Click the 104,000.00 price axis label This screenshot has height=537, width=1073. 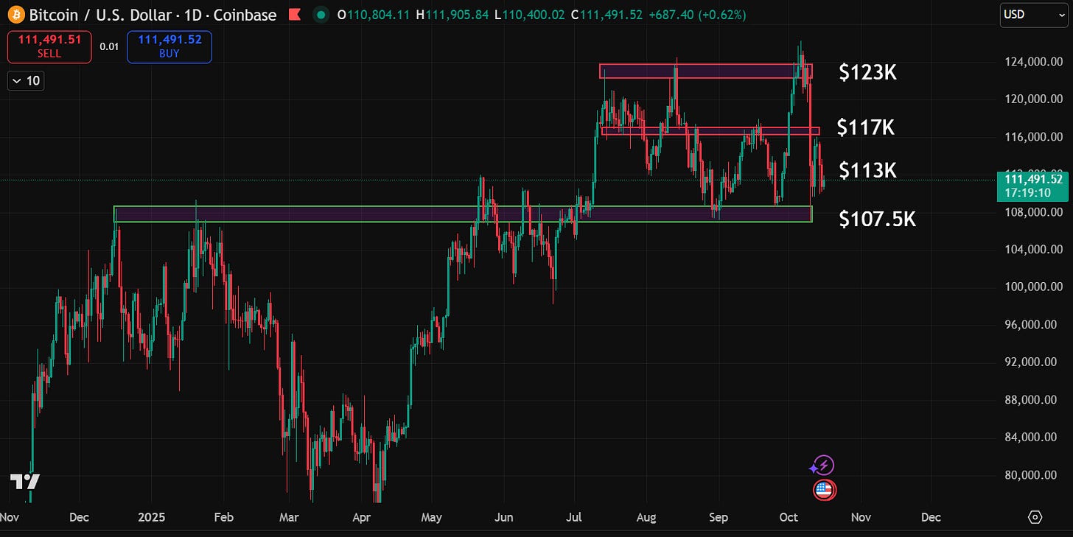[x=1033, y=250]
